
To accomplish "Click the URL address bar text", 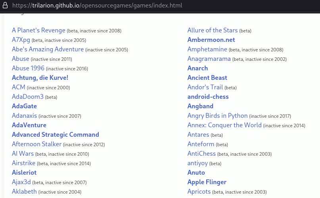I will click(x=97, y=6).
